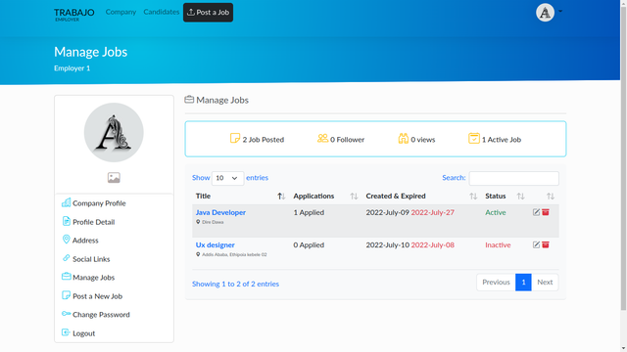
Task: Click the Post a New Job note icon
Action: click(x=66, y=295)
